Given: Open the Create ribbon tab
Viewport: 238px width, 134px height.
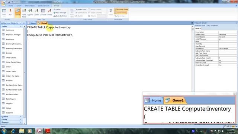Looking at the screenshot, I should pos(19,6).
